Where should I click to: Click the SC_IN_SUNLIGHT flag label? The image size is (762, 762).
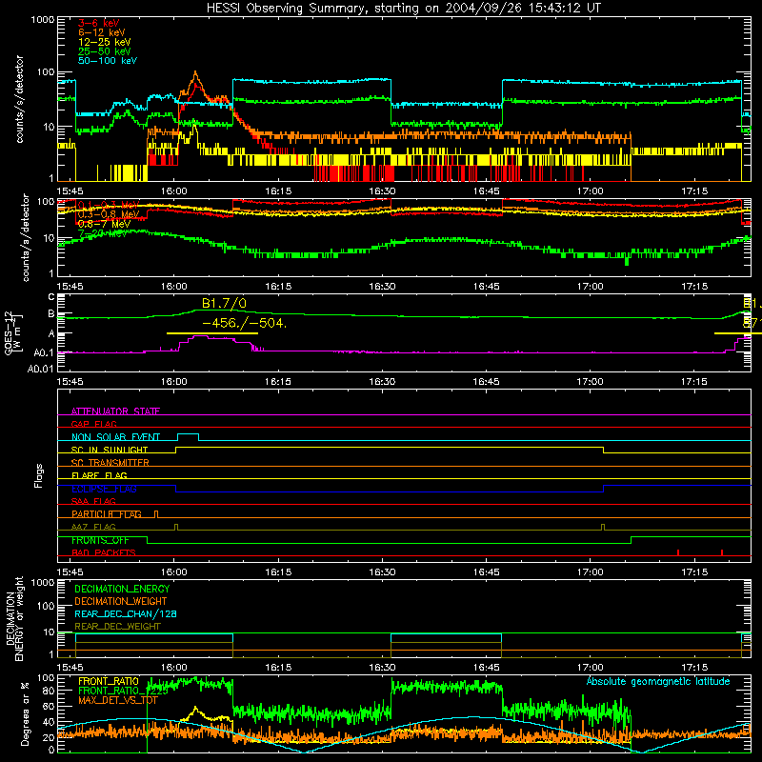pos(110,450)
